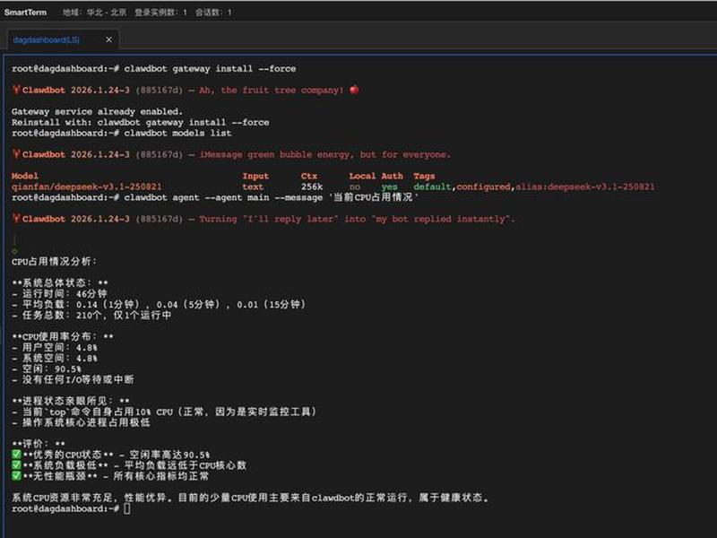Click the Auth column header

(393, 176)
